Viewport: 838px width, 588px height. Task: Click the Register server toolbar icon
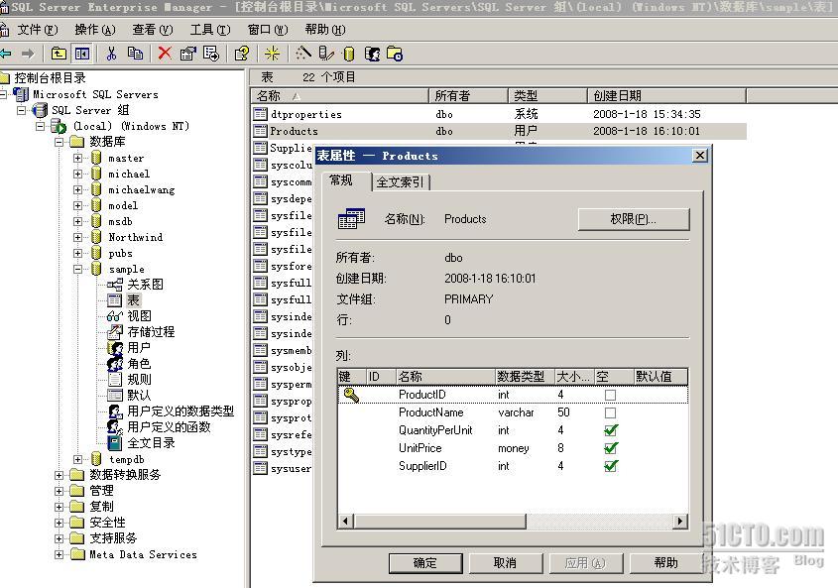pos(326,54)
